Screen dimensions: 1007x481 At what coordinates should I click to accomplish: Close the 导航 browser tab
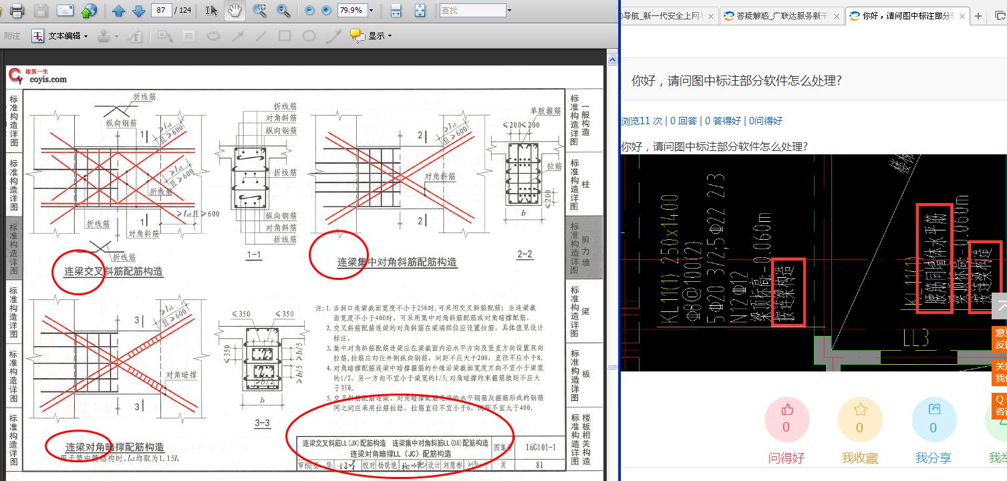(710, 16)
